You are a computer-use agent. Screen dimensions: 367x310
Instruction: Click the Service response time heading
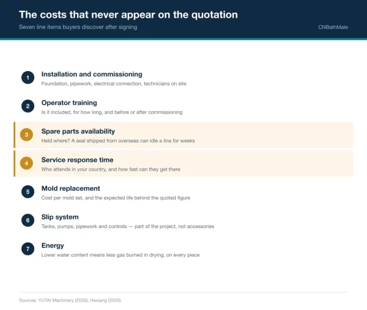[77, 160]
